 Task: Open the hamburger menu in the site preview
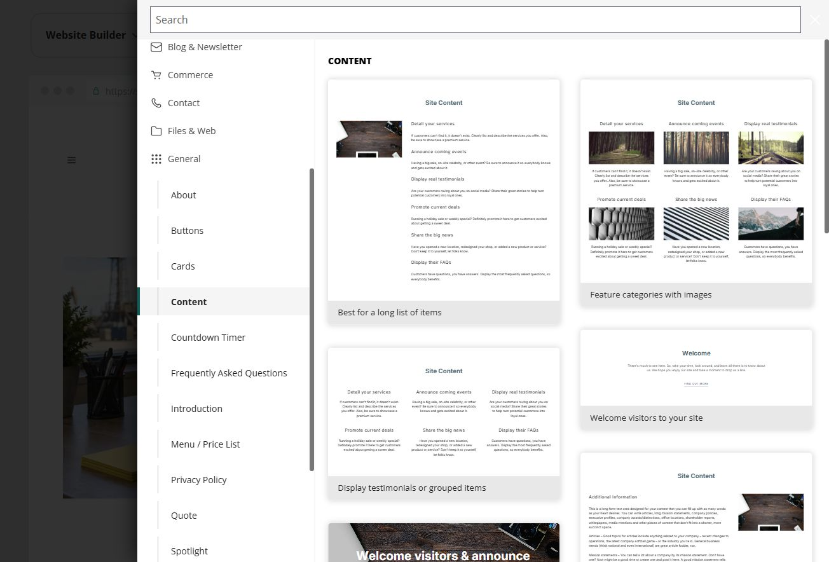coord(72,160)
